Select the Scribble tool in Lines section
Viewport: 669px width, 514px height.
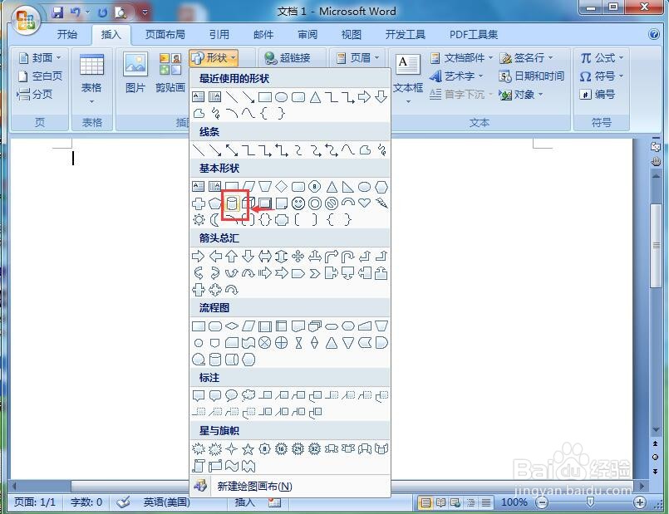tap(381, 150)
